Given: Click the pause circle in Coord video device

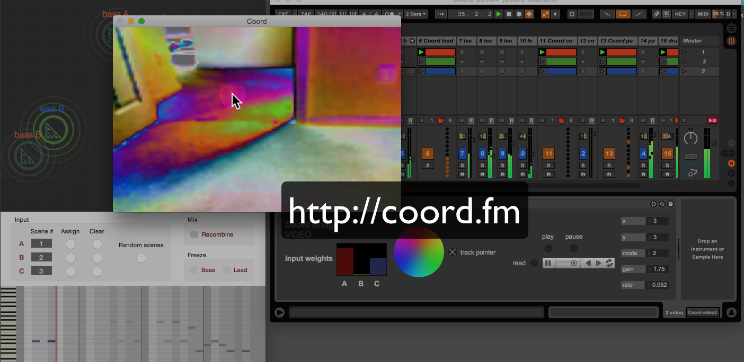Looking at the screenshot, I should [573, 248].
